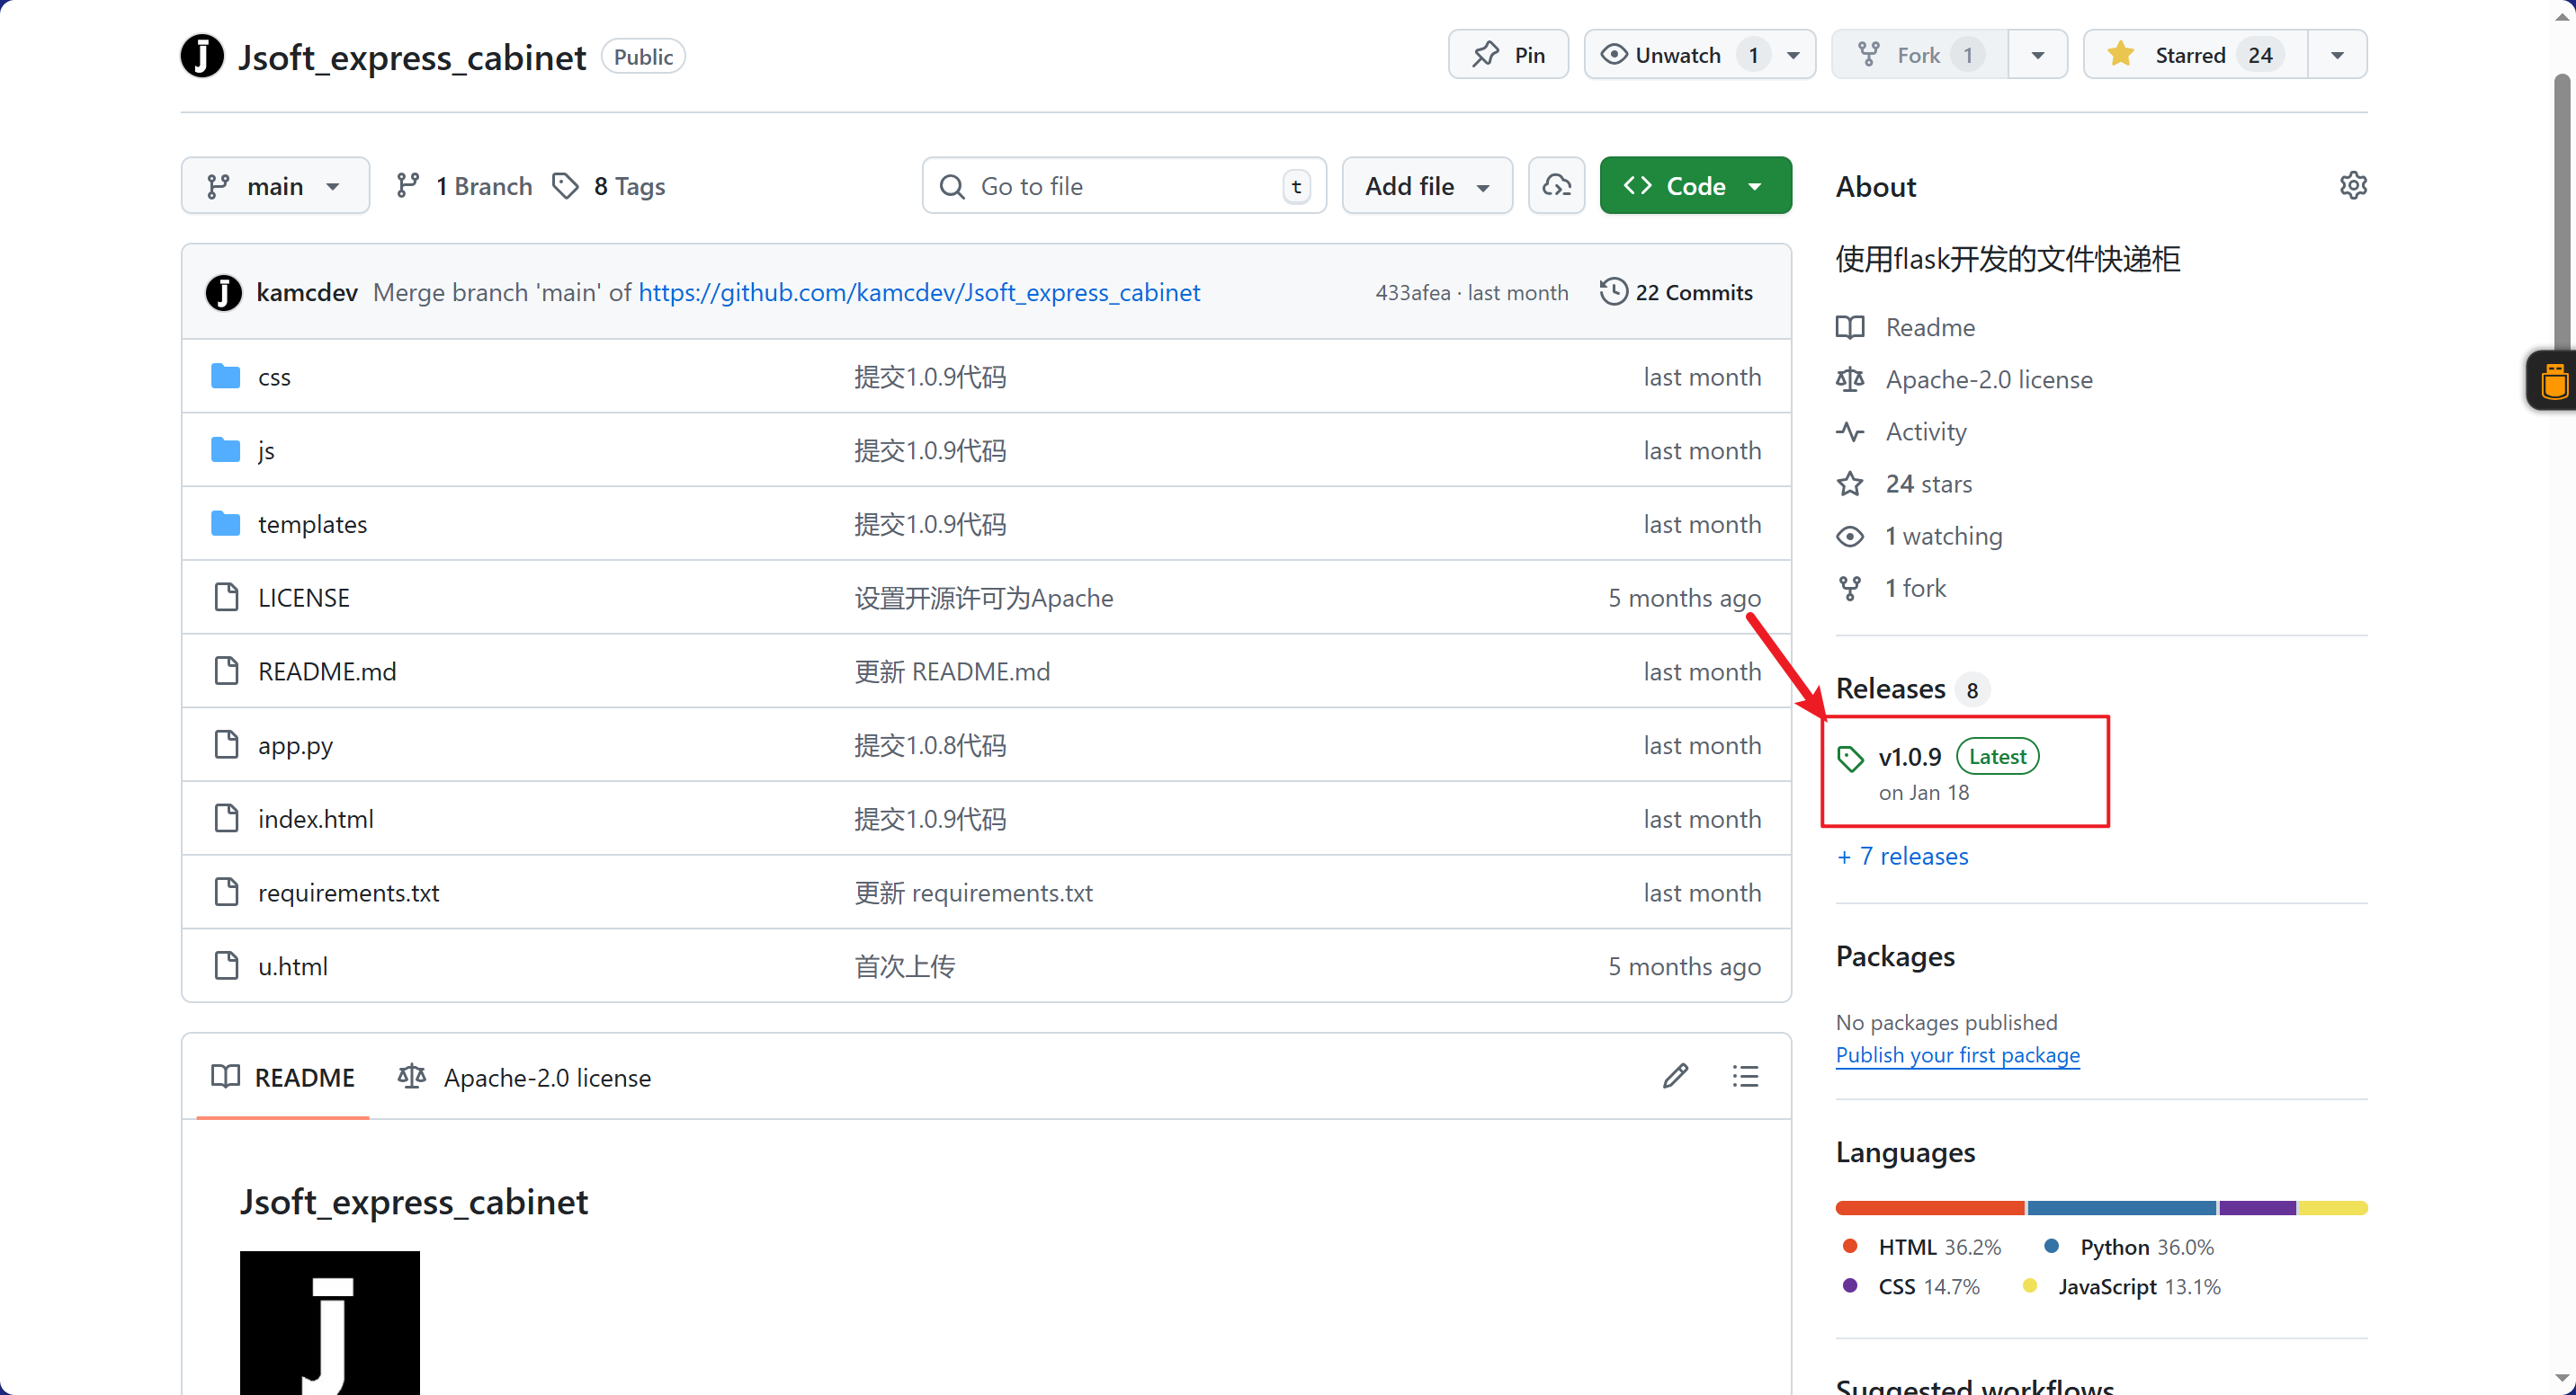View the 1 Branch link
2576x1395 pixels.
pos(464,186)
